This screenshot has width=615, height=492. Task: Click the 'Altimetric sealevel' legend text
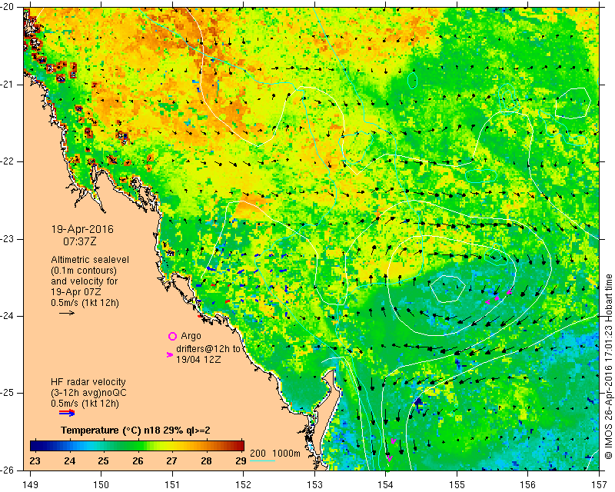pos(90,260)
